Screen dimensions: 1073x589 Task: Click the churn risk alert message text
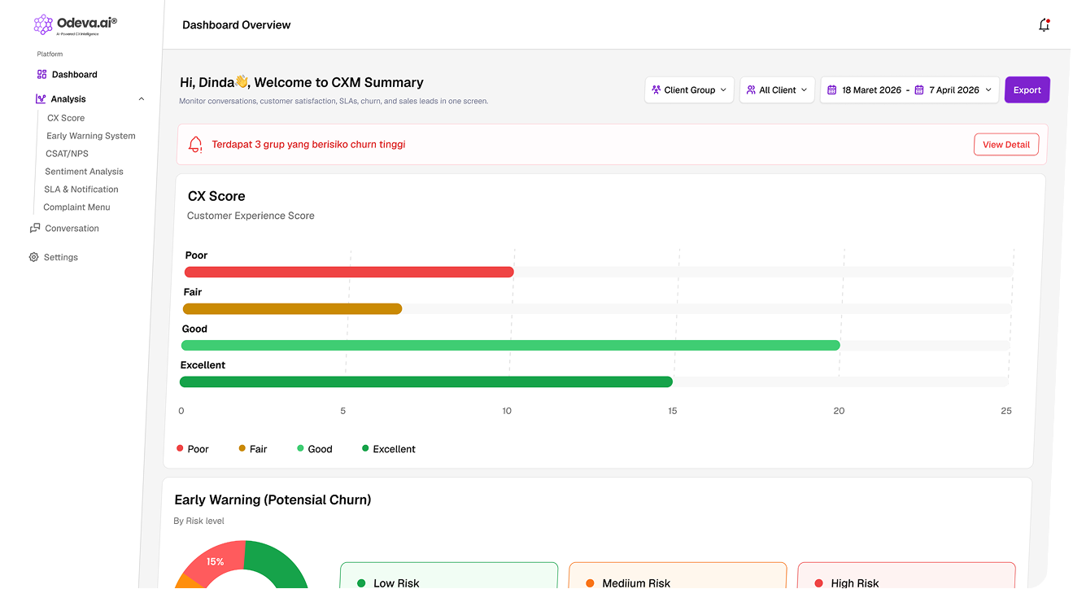pos(308,145)
